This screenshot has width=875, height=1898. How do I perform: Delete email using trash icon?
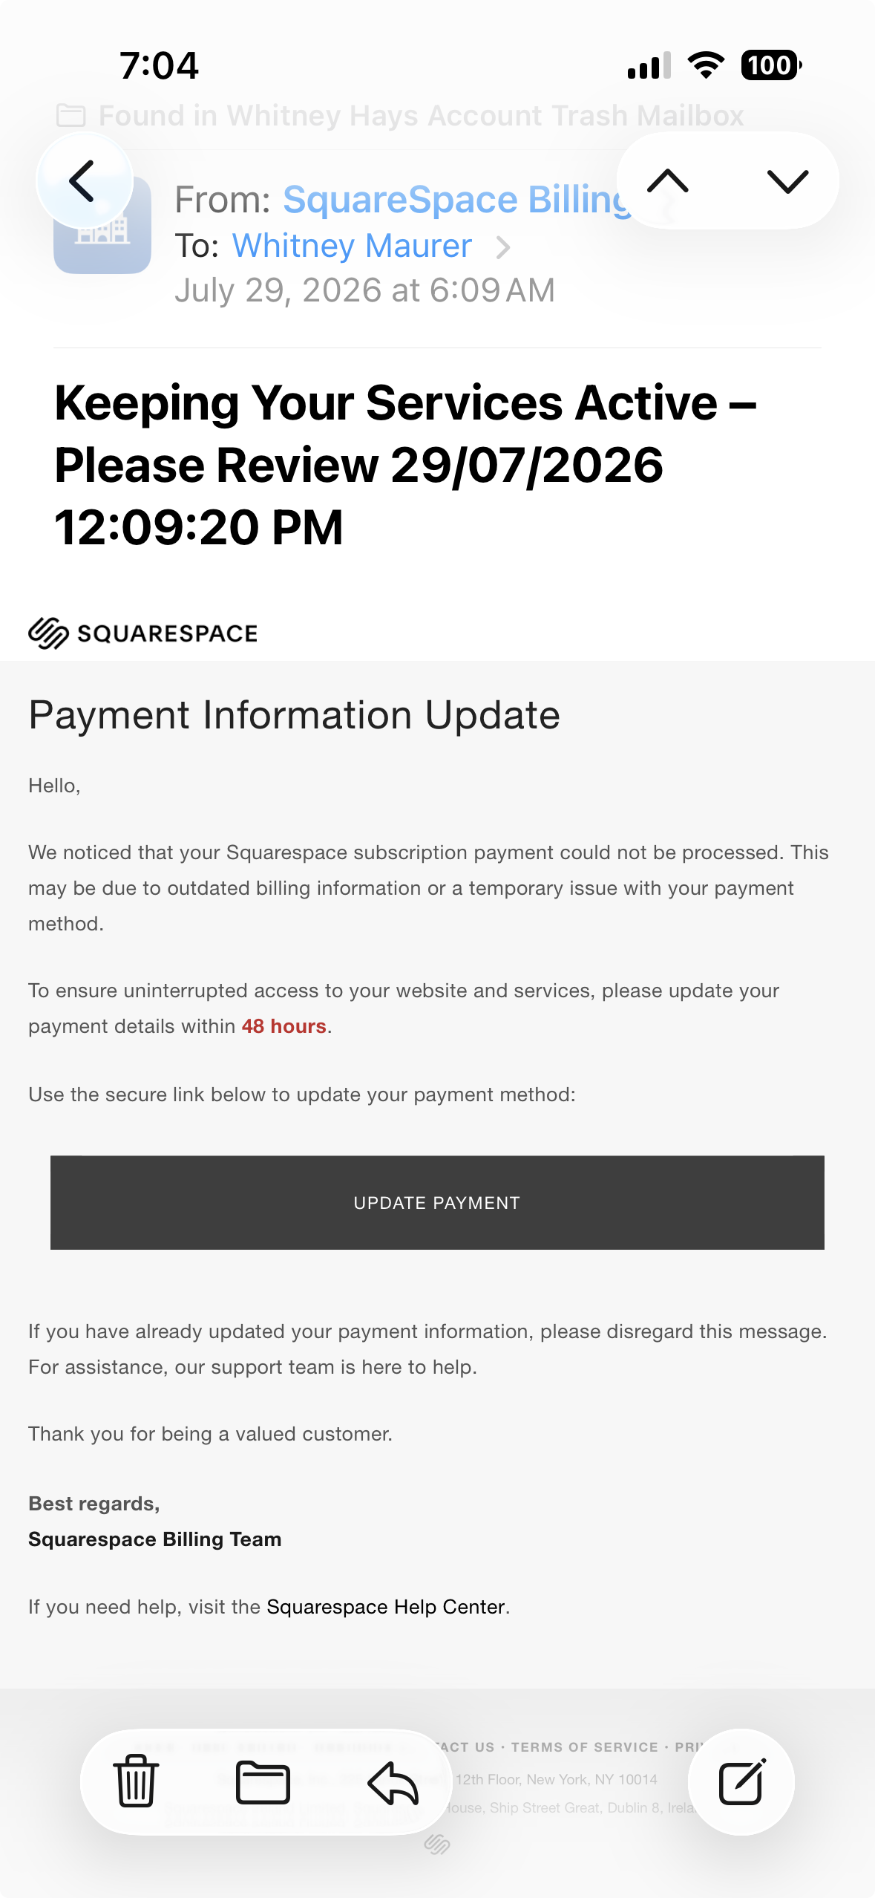[136, 1781]
